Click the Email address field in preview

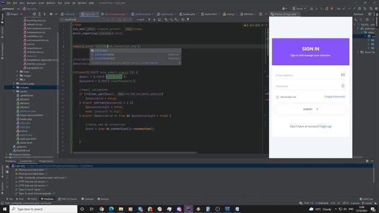tap(310, 75)
